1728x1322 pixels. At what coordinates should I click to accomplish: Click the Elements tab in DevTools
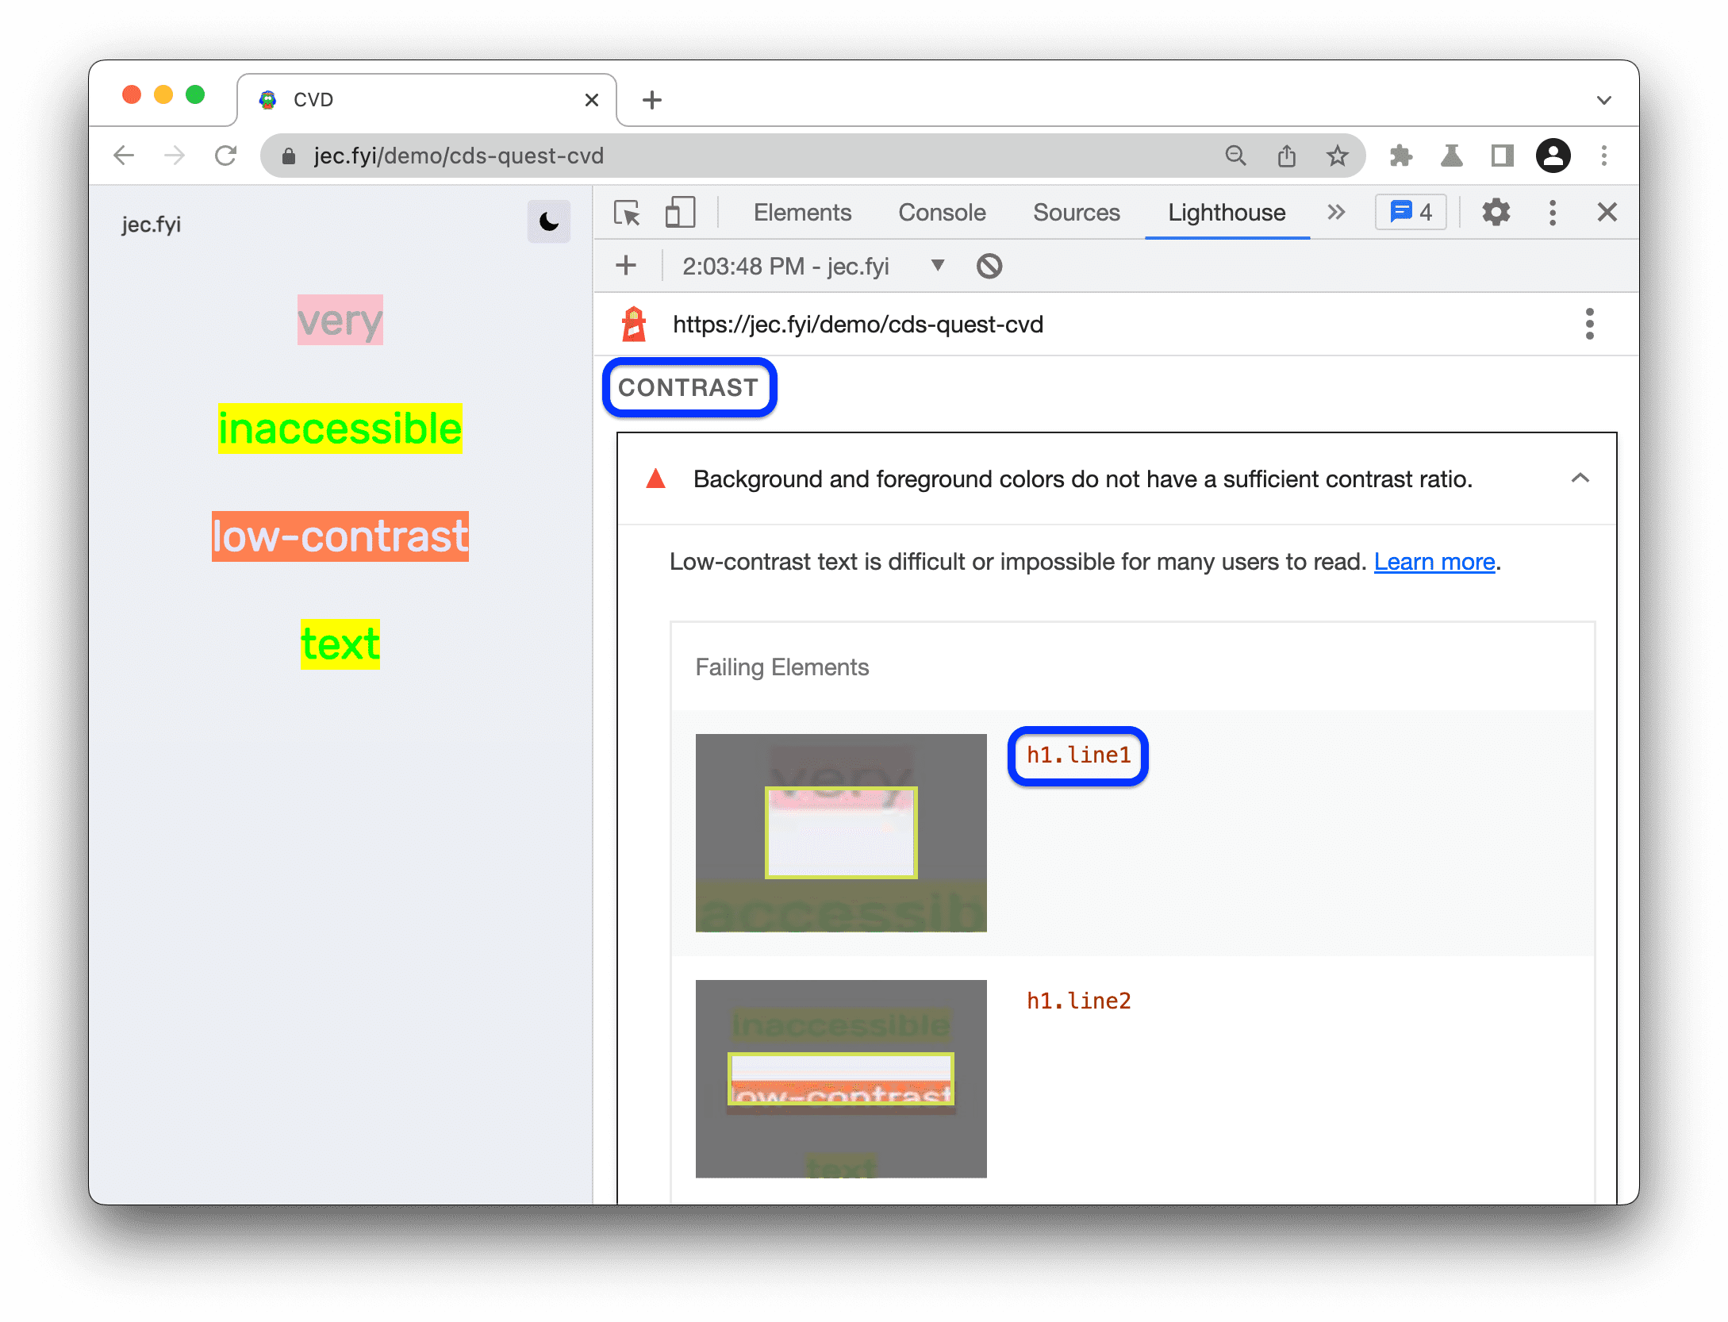[x=804, y=214]
